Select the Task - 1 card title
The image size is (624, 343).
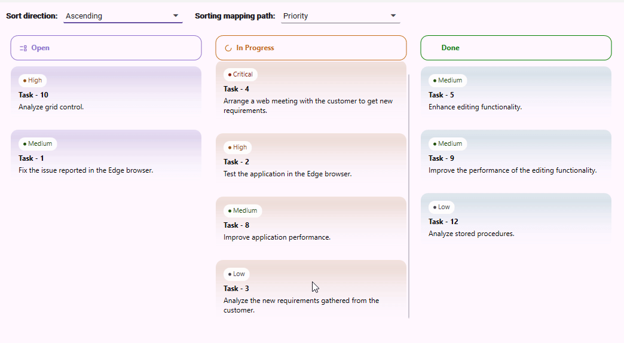(31, 158)
